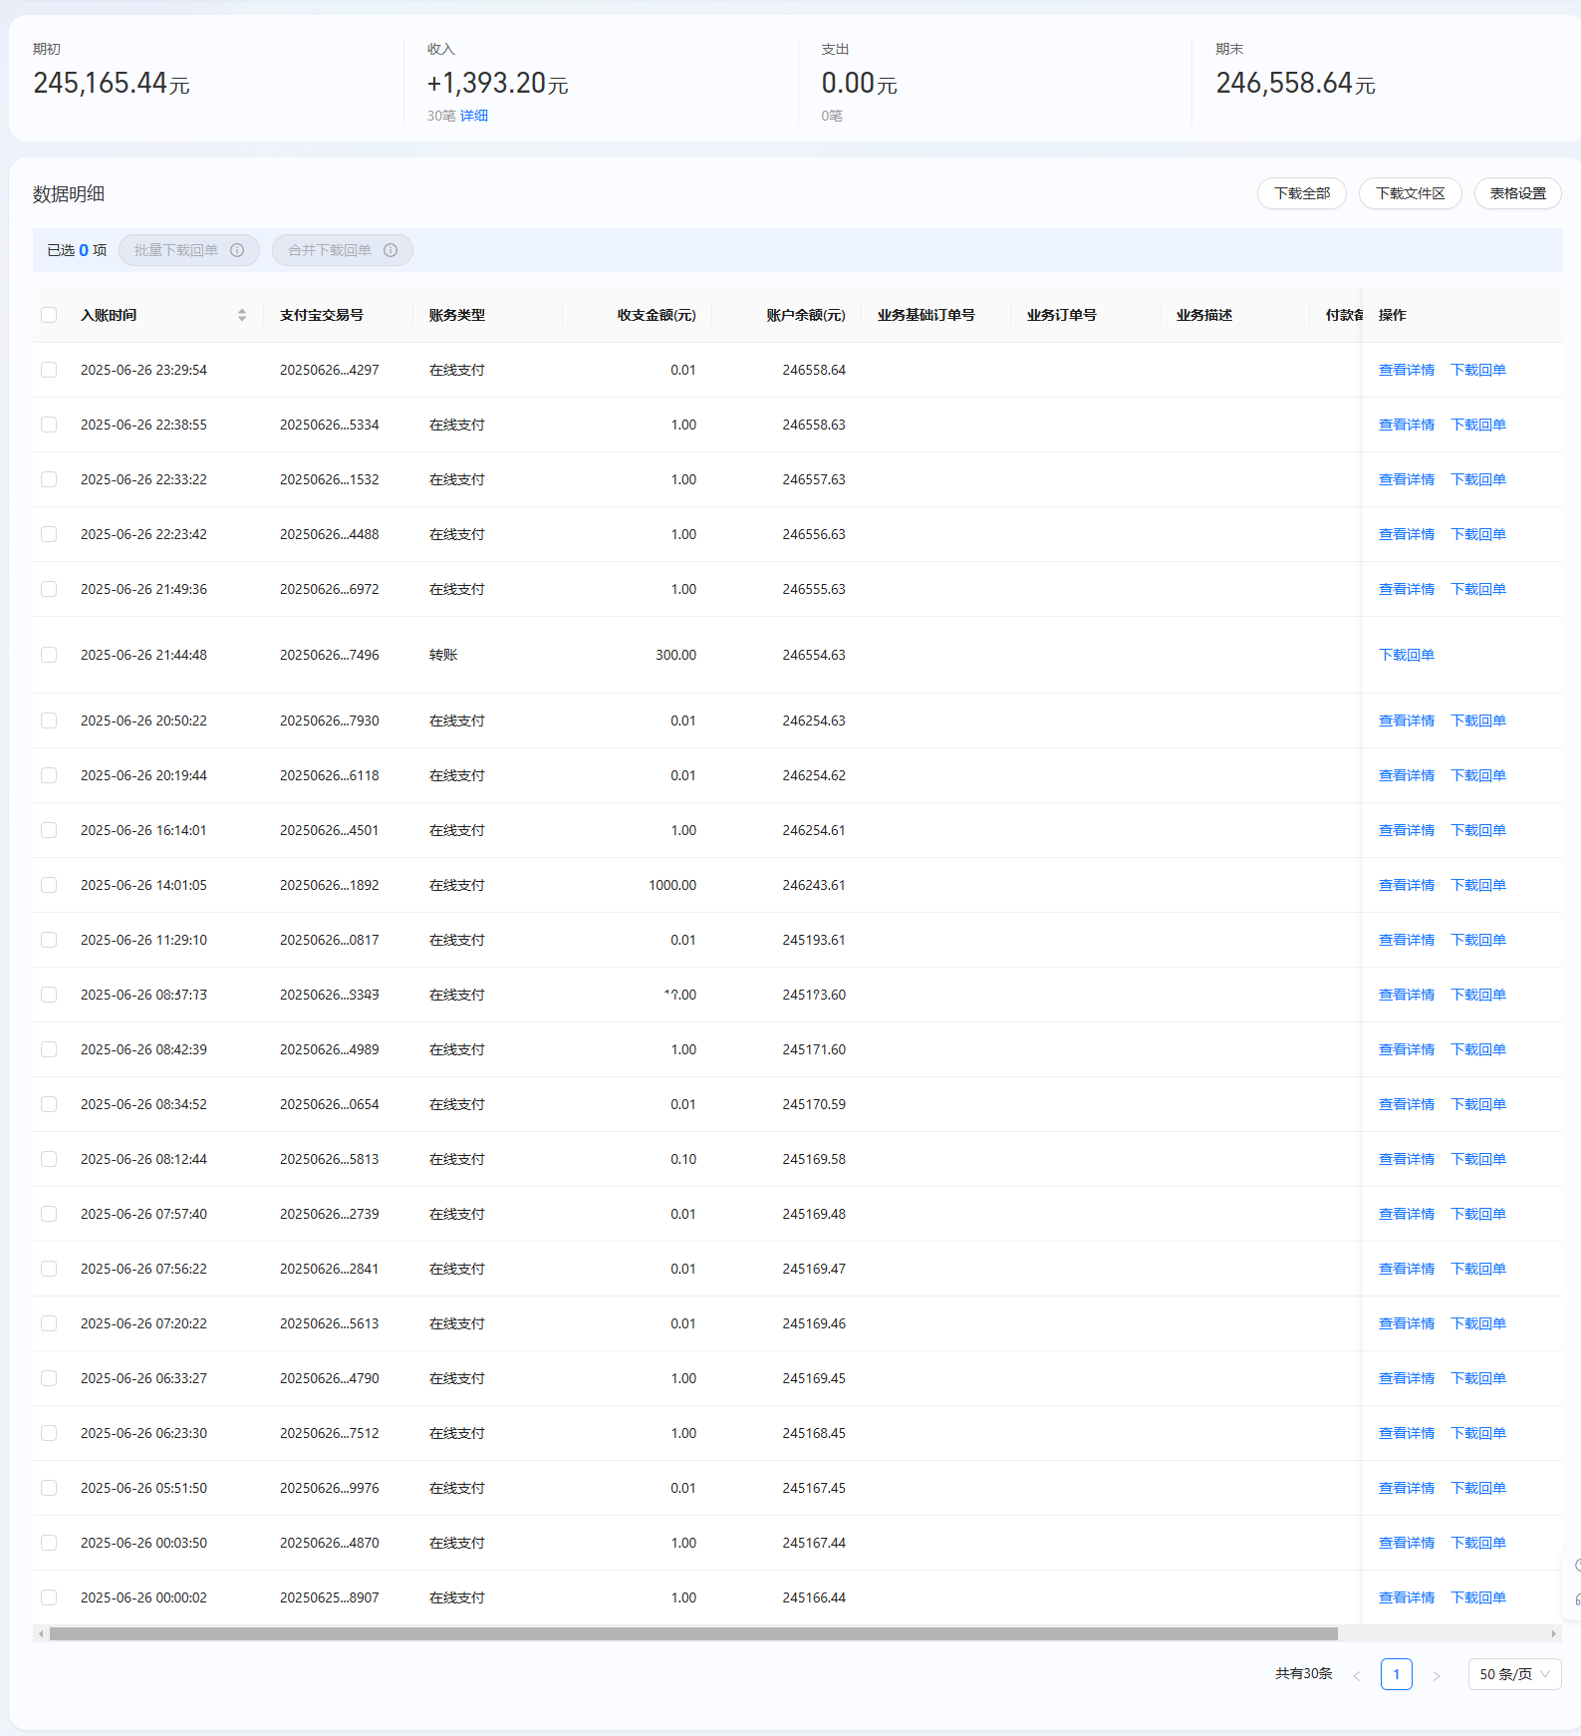Click amount cell 300.00
This screenshot has height=1736, width=1581.
click(x=676, y=655)
